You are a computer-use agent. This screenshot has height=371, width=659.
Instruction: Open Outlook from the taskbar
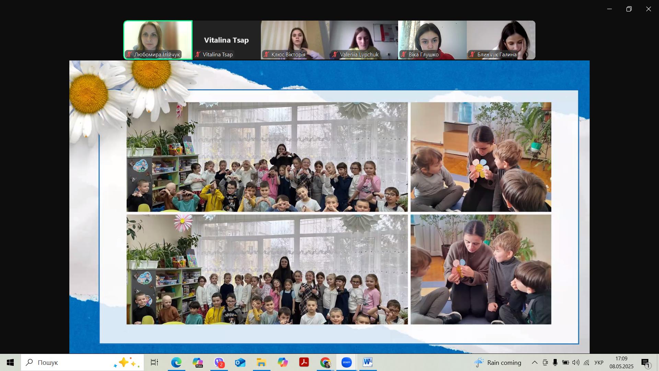click(x=240, y=362)
